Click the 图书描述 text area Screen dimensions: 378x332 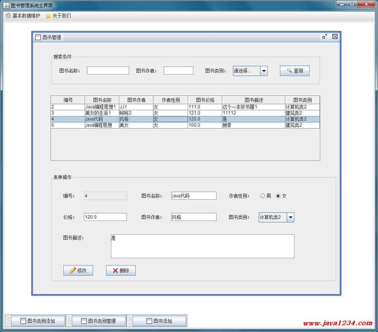pyautogui.click(x=202, y=246)
